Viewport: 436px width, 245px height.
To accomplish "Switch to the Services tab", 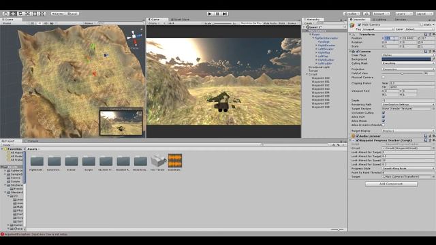I will pyautogui.click(x=400, y=20).
